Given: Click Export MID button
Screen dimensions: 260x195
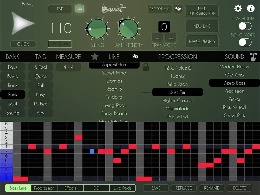Looking at the screenshot, I should 159,9.
